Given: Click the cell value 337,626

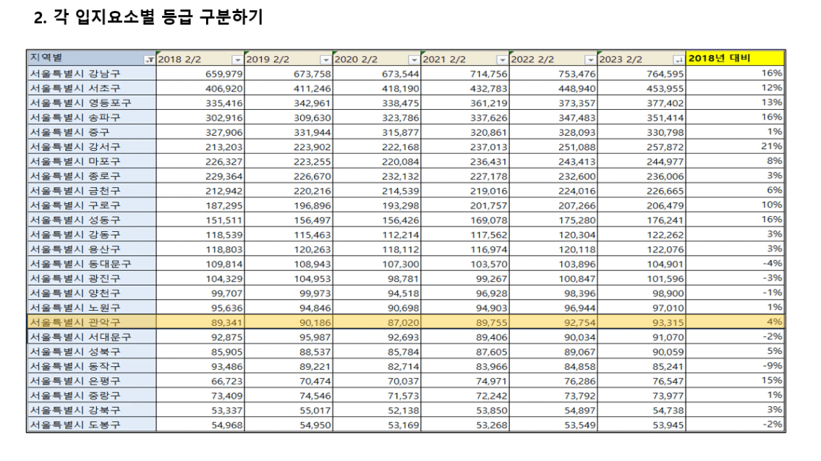Looking at the screenshot, I should 489,118.
